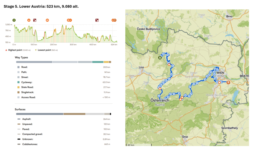This screenshot has width=256, height=153.
Task: Select the teal segment in Way Types bar
Action: pyautogui.click(x=97, y=62)
